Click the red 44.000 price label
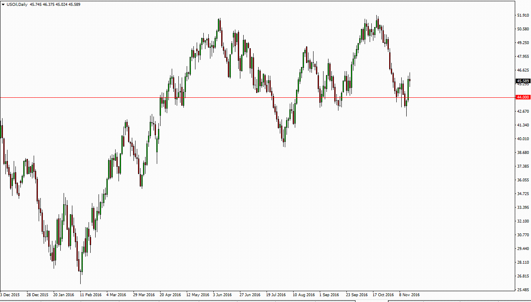 [523, 97]
